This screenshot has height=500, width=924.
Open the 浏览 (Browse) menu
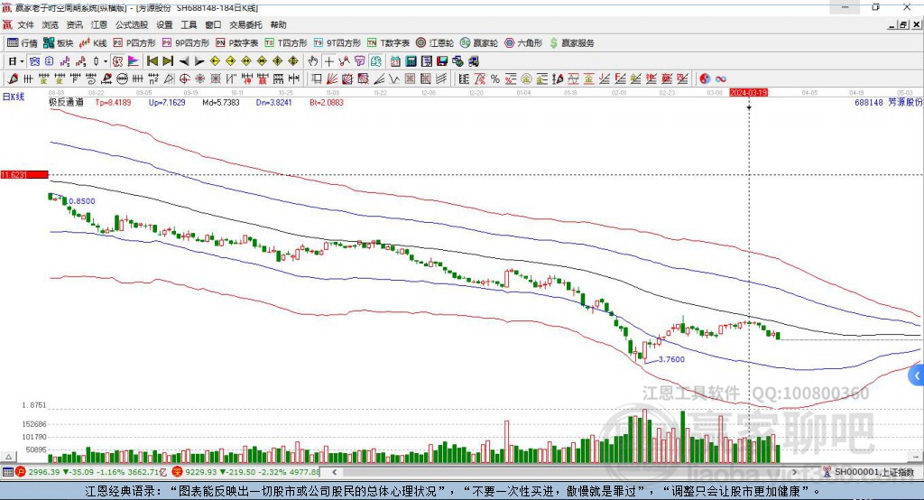click(x=51, y=24)
